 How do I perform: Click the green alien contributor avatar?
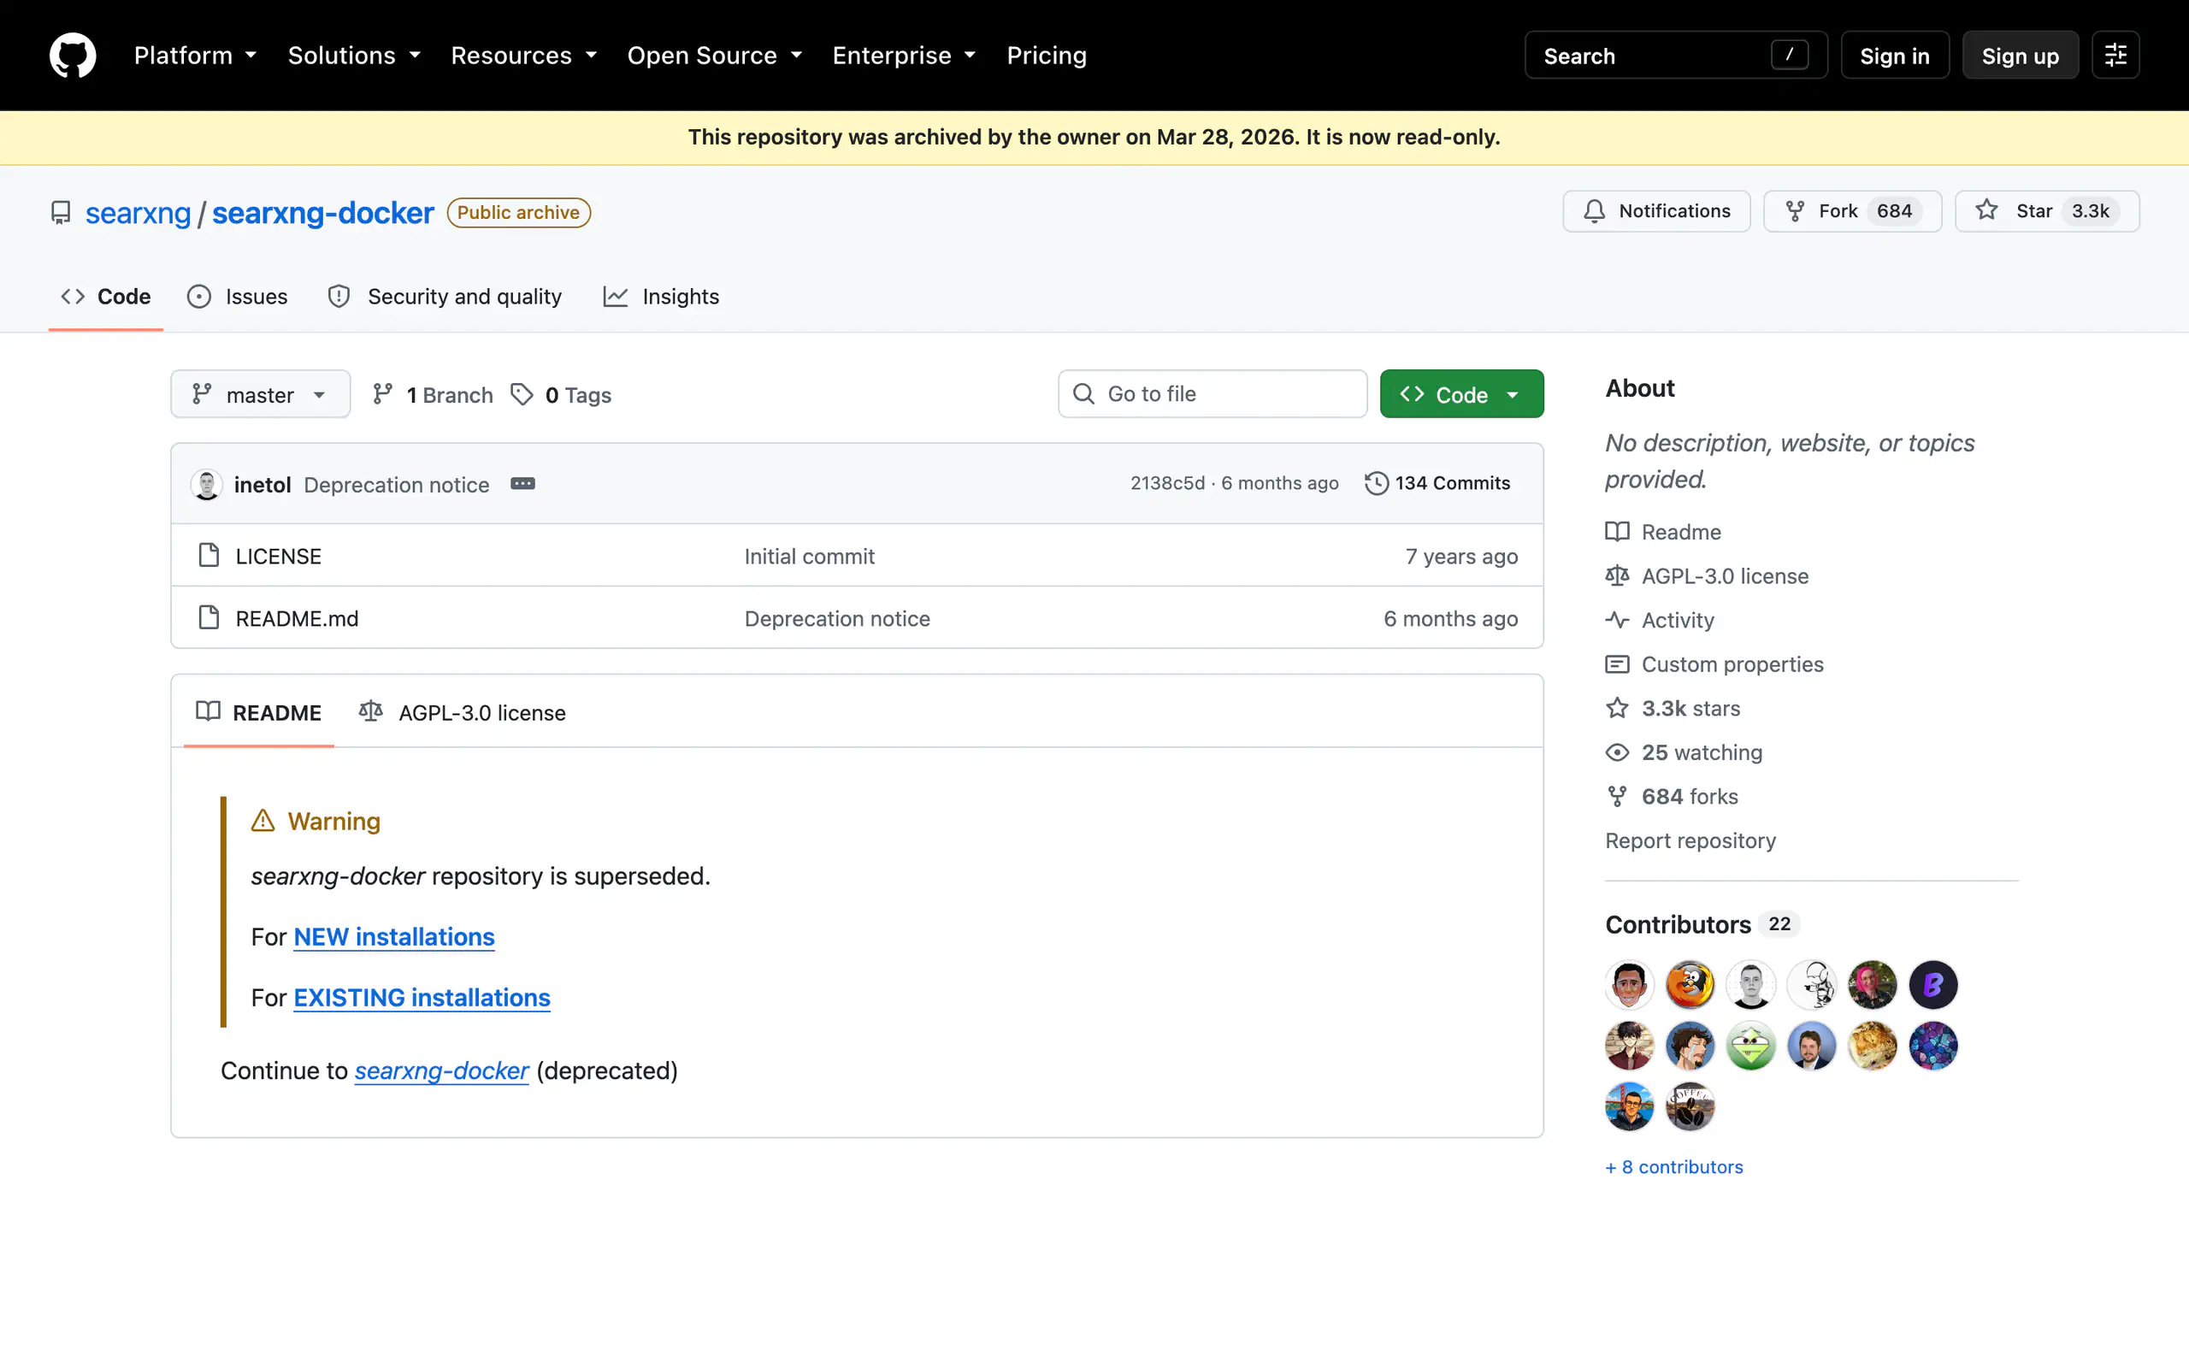(1750, 1046)
